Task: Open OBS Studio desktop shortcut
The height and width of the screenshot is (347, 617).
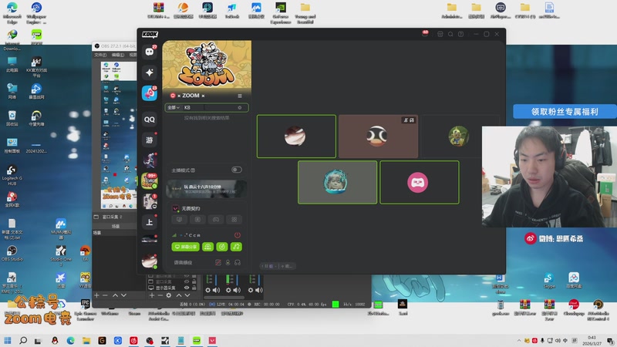Action: (12, 254)
